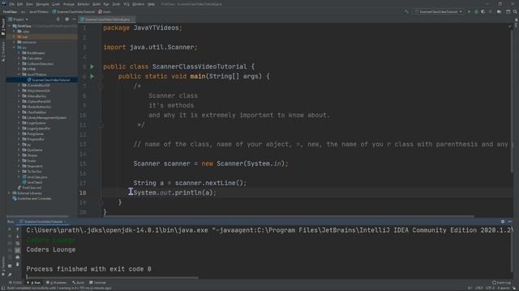
Task: Select Scratches and Consoles in tree
Action: click(32, 199)
